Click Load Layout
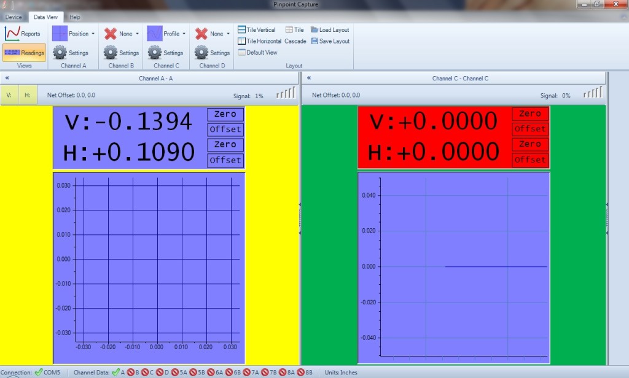 pos(330,29)
